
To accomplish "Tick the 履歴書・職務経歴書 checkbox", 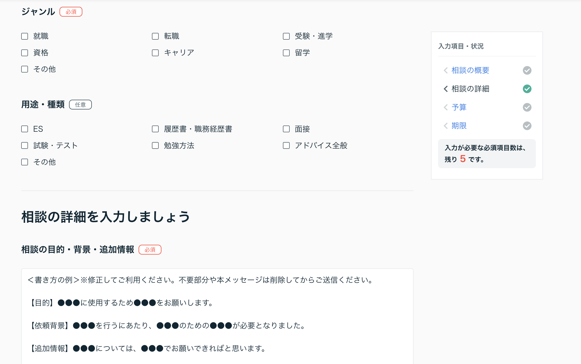I will 155,129.
